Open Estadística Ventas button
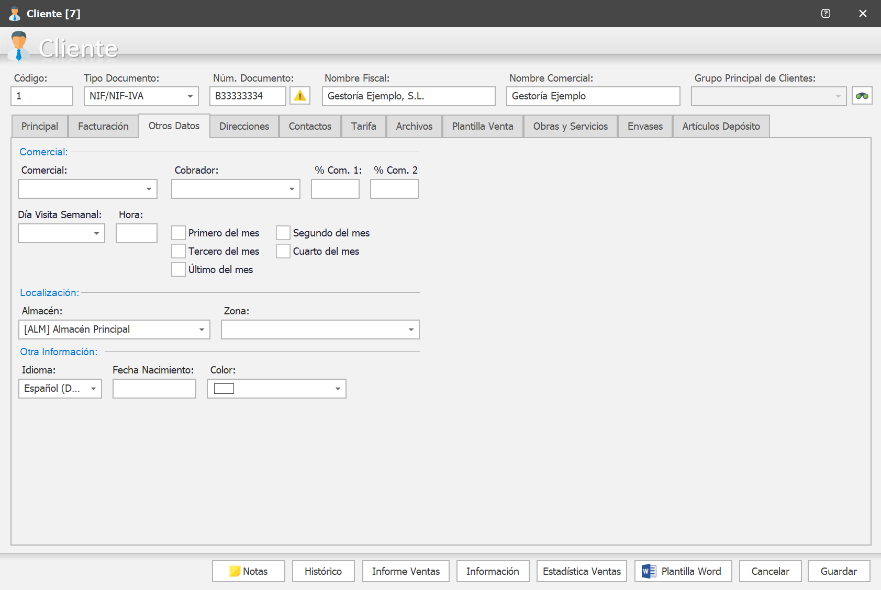 [582, 571]
